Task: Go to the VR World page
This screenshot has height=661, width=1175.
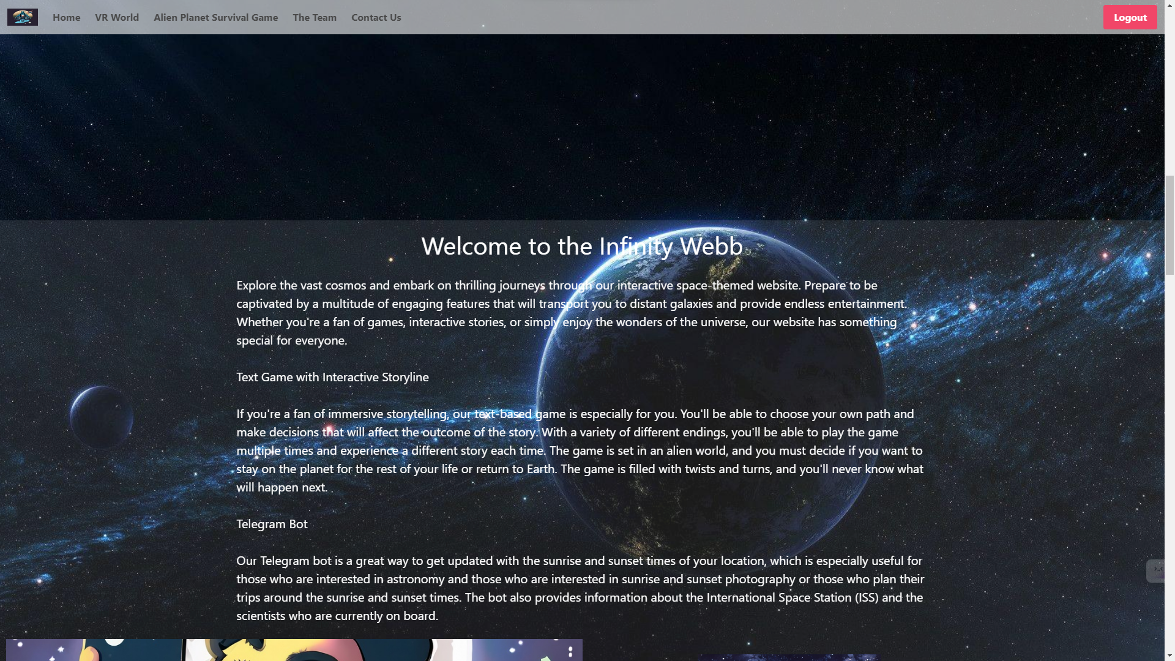Action: pos(117,17)
